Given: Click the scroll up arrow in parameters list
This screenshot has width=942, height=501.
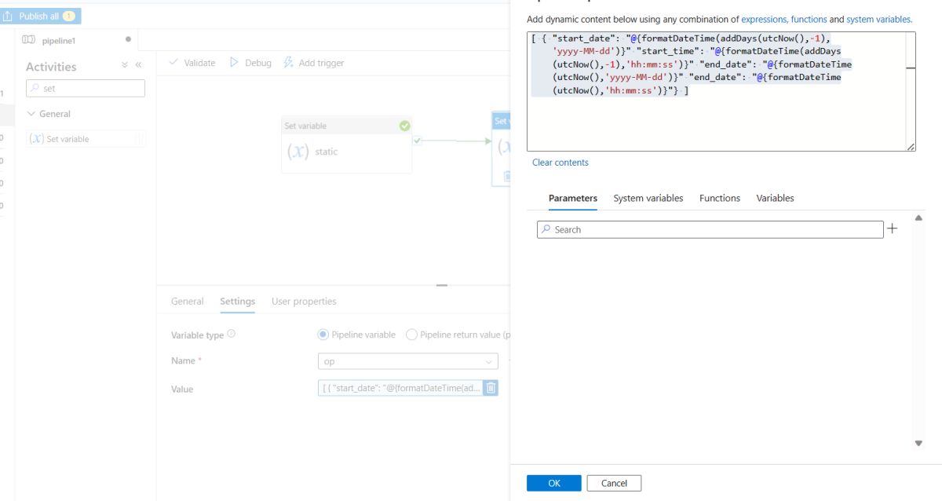Looking at the screenshot, I should coord(918,218).
